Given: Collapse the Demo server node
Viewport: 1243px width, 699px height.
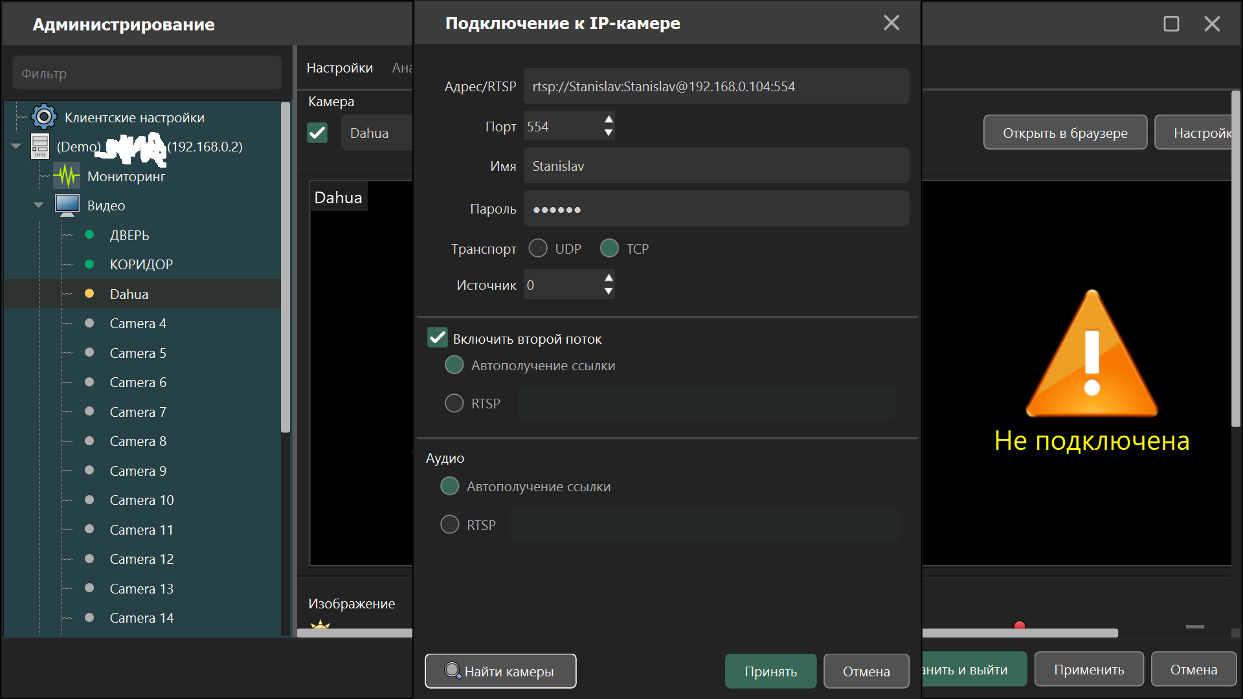Looking at the screenshot, I should (16, 146).
